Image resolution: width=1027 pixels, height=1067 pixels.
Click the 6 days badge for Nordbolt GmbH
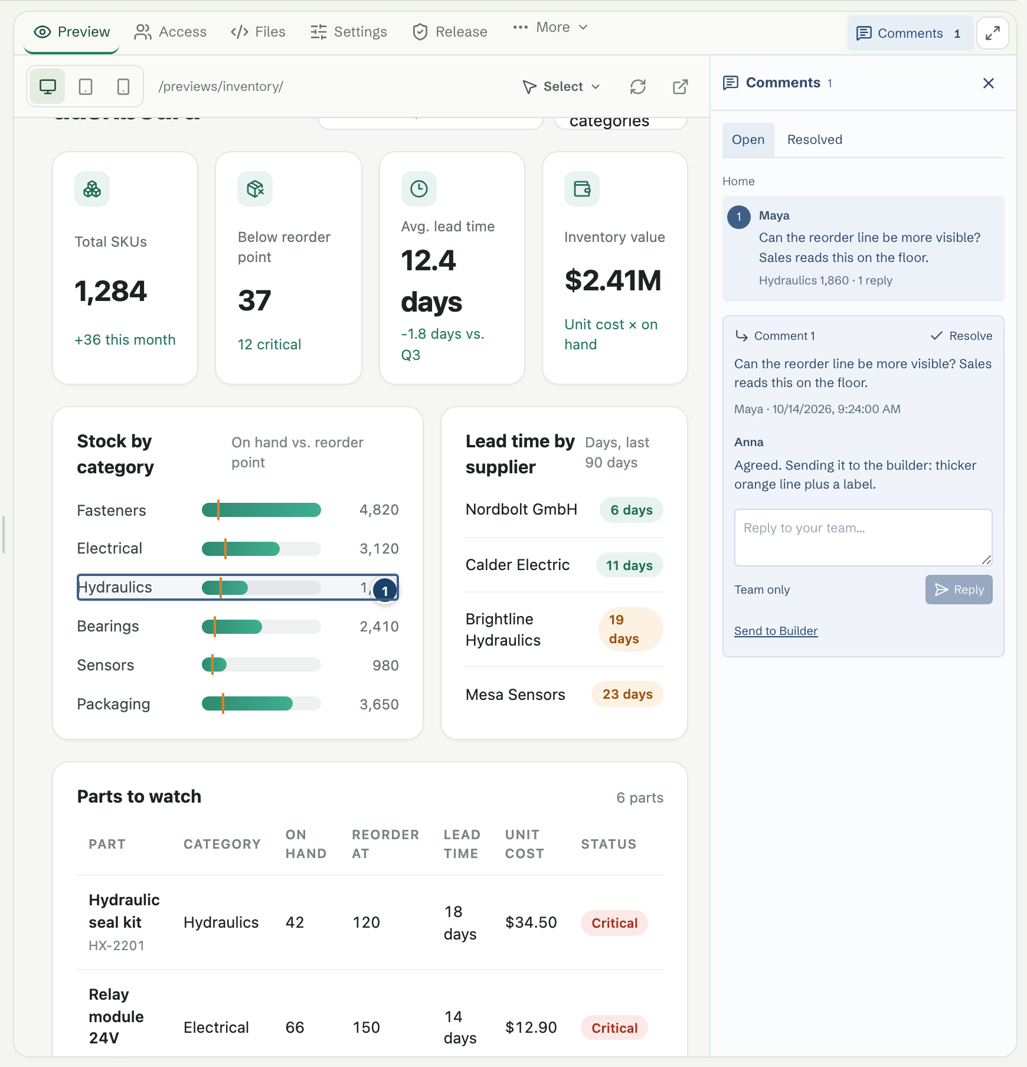click(x=632, y=510)
